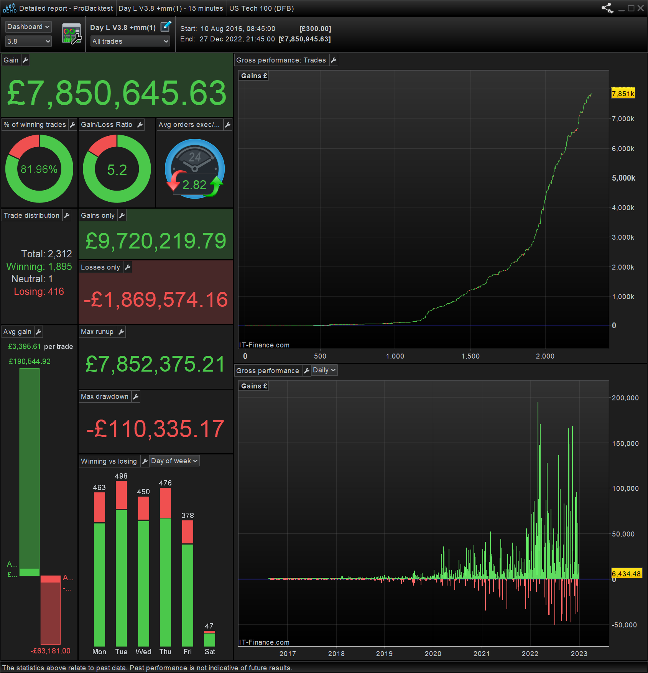The height and width of the screenshot is (673, 648).
Task: Click the ProRealTime demo logo icon
Action: point(10,8)
